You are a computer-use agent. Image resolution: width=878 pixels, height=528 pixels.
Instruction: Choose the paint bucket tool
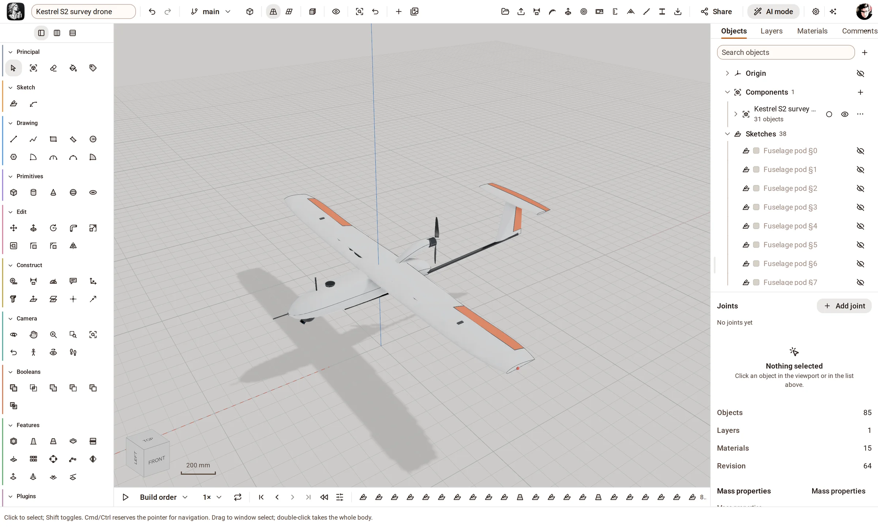click(x=73, y=68)
